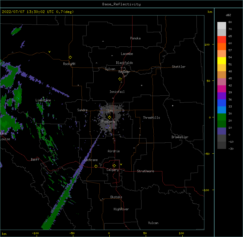This screenshot has height=237, width=243.
Task: Click the light gray 70-80 dBZ swatch
Action: [222, 25]
